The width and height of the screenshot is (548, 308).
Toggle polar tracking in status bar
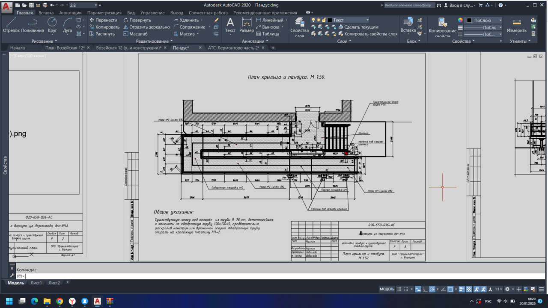[x=432, y=289]
